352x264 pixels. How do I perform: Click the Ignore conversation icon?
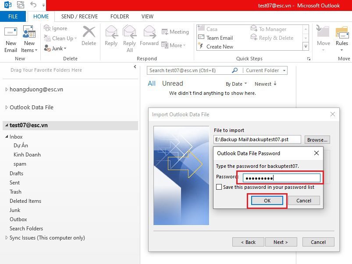click(47, 28)
